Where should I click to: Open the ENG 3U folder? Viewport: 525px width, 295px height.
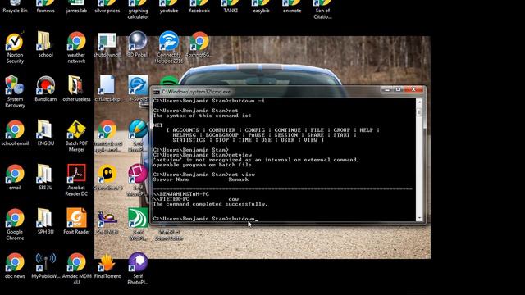pyautogui.click(x=45, y=133)
